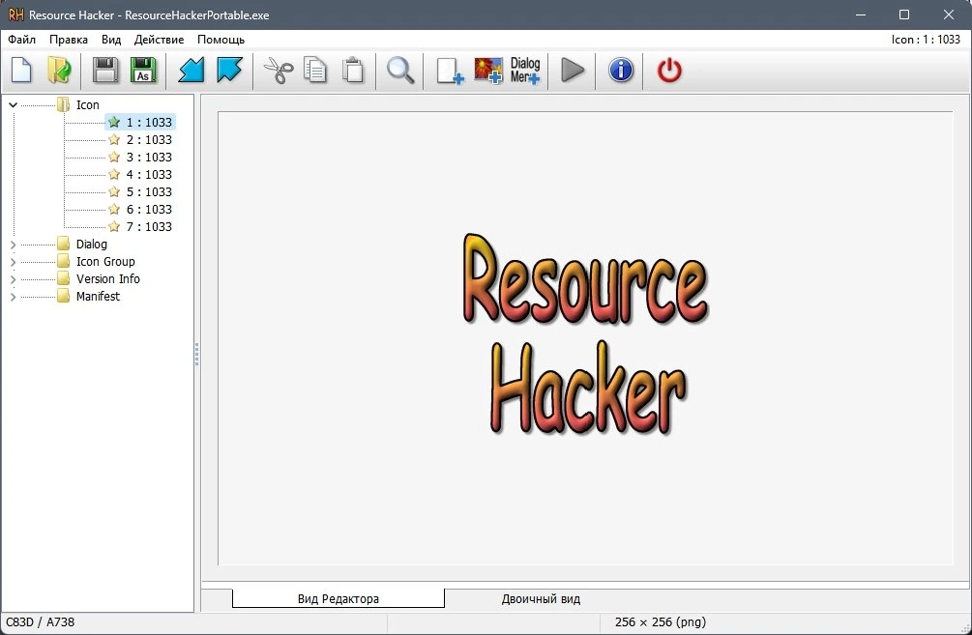Click the Paste clipboard icon
This screenshot has width=972, height=635.
click(353, 70)
